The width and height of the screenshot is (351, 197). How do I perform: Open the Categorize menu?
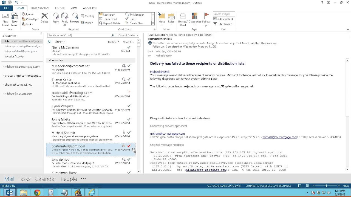(x=195, y=19)
